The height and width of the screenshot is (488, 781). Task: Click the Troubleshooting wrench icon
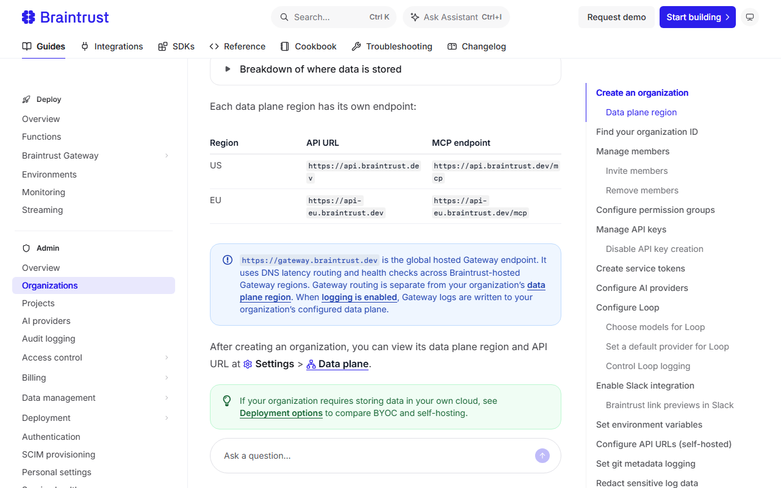pyautogui.click(x=356, y=46)
